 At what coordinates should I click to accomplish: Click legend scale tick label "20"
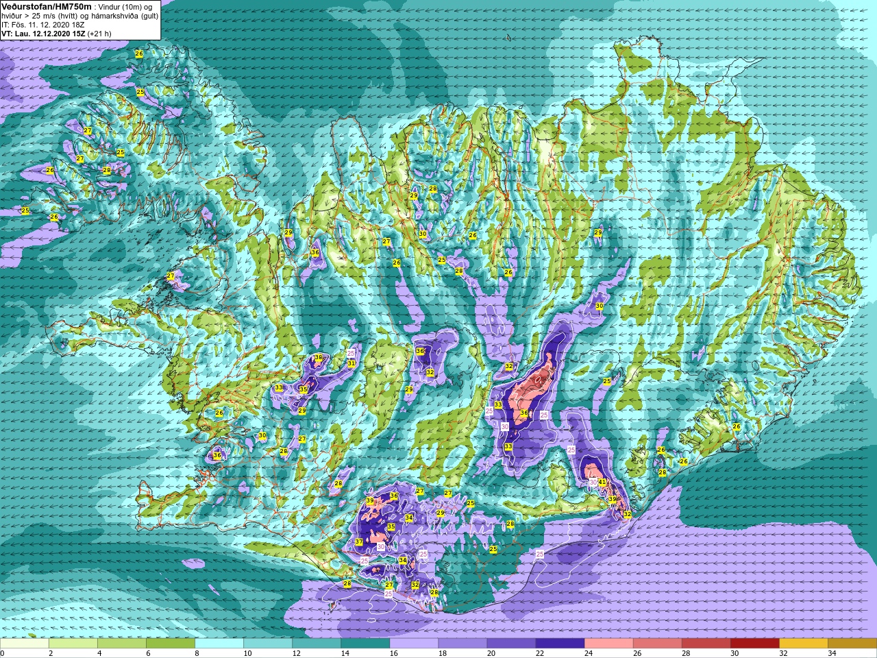click(491, 653)
